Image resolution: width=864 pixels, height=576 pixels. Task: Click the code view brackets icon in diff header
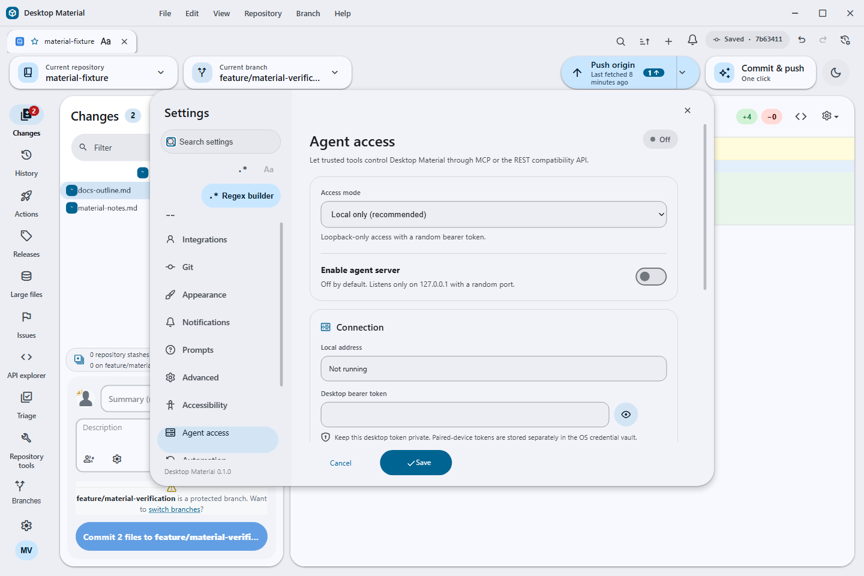pos(801,116)
